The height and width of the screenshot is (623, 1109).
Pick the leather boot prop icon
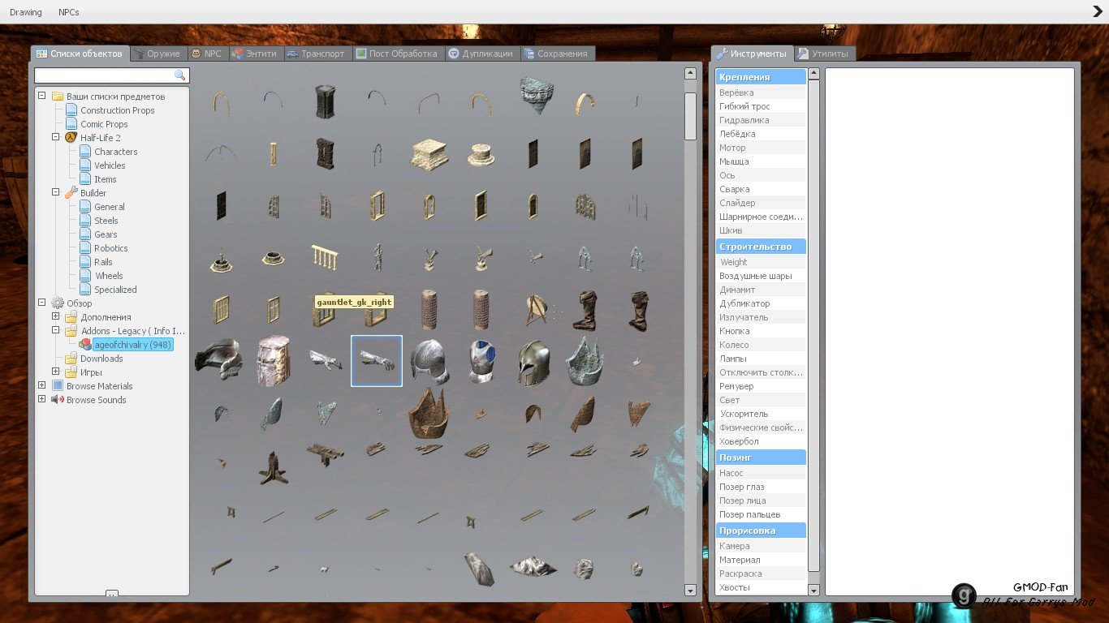point(585,310)
